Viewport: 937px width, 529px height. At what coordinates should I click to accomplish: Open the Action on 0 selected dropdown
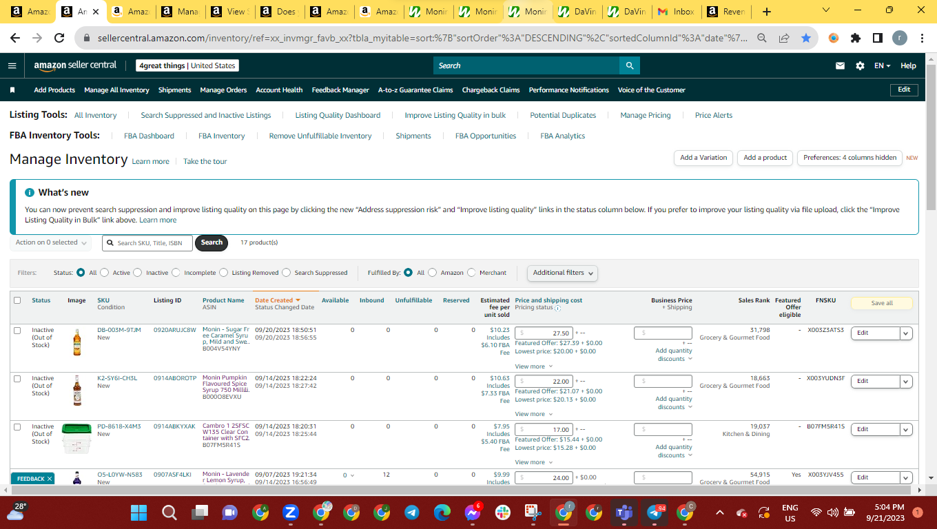pyautogui.click(x=52, y=242)
